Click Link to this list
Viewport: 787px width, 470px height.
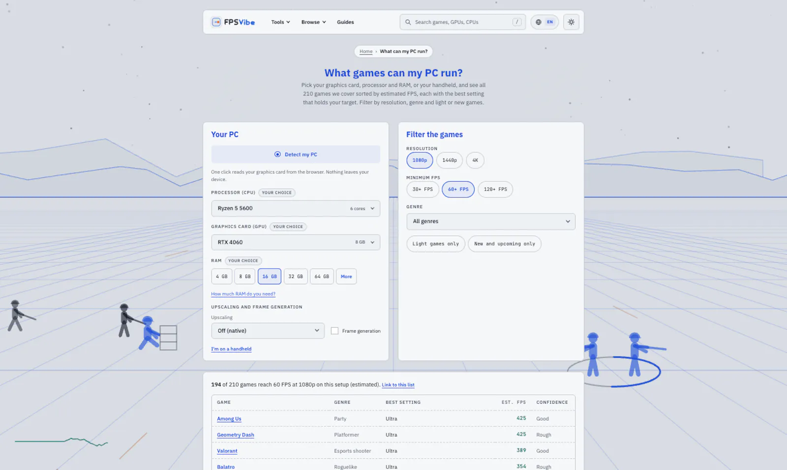point(398,385)
